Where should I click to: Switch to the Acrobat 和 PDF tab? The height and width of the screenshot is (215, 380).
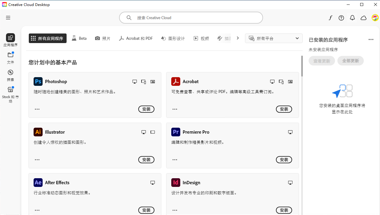(x=136, y=38)
